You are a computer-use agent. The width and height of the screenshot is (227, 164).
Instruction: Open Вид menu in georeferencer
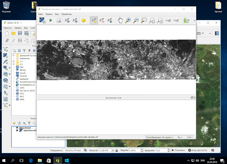coord(57,14)
